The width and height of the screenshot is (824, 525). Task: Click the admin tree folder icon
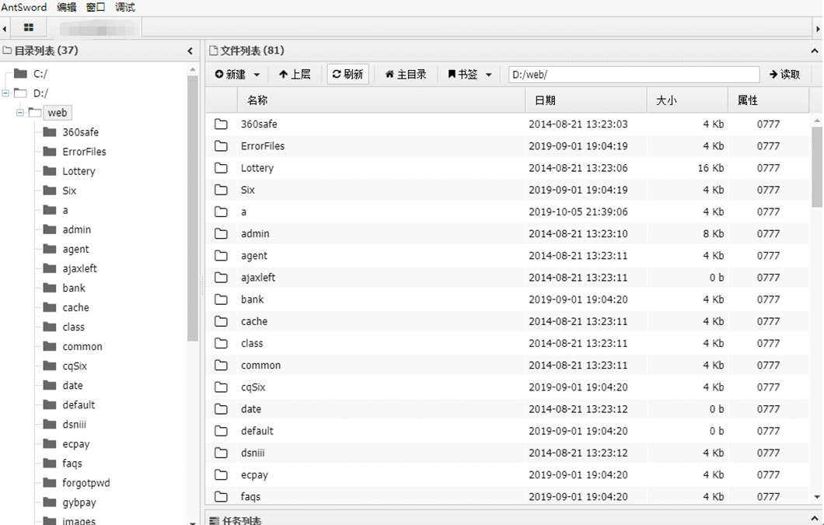coord(50,229)
